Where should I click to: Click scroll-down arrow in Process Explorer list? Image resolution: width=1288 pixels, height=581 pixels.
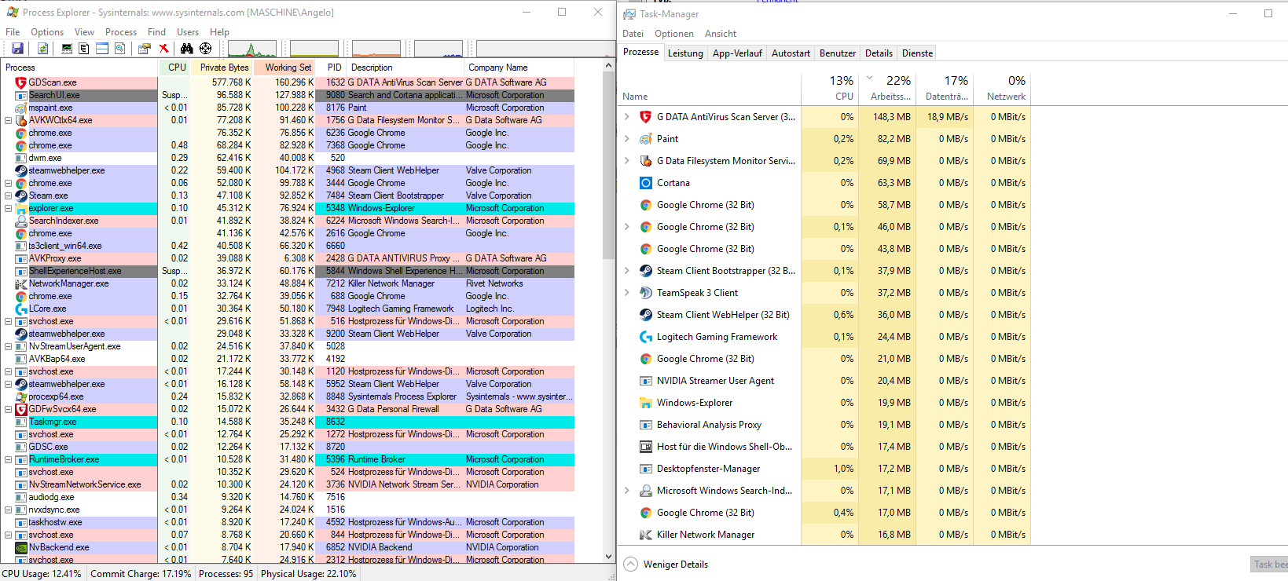click(x=608, y=557)
